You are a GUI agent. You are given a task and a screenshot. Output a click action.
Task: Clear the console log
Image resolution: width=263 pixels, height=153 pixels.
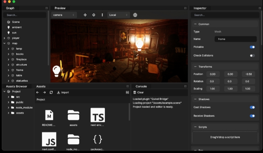point(139,92)
